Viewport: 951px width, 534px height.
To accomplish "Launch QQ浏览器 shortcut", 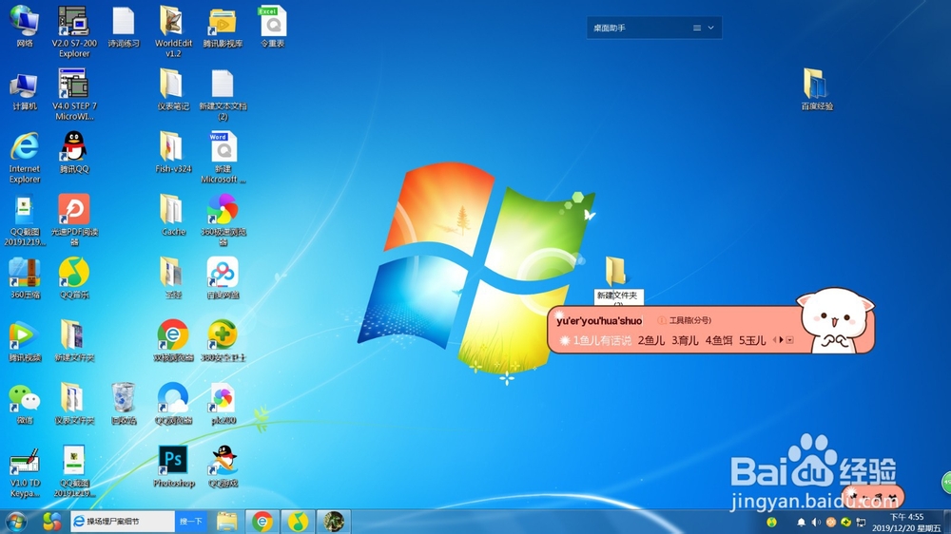I will coord(173,404).
